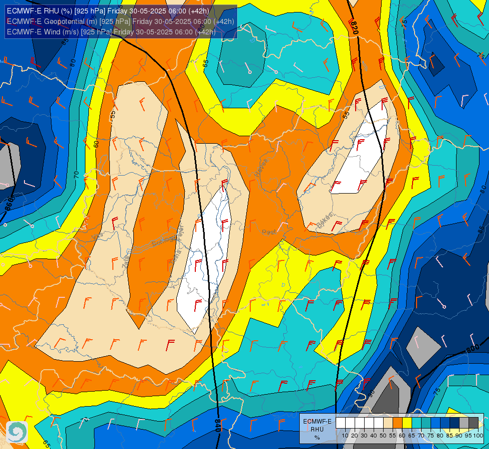The width and height of the screenshot is (489, 449).
Task: Click the swirl weather logo icon
Action: click(17, 432)
